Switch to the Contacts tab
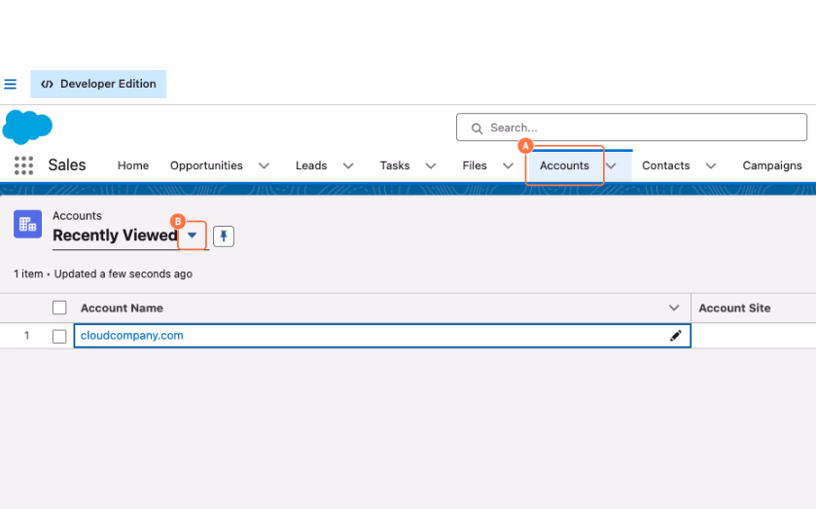 click(665, 165)
